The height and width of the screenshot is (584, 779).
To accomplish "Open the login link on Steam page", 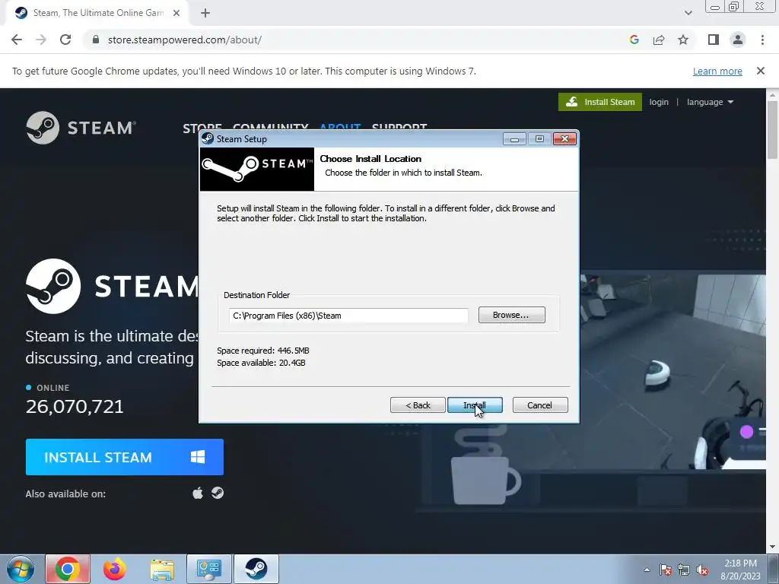I will tap(659, 102).
